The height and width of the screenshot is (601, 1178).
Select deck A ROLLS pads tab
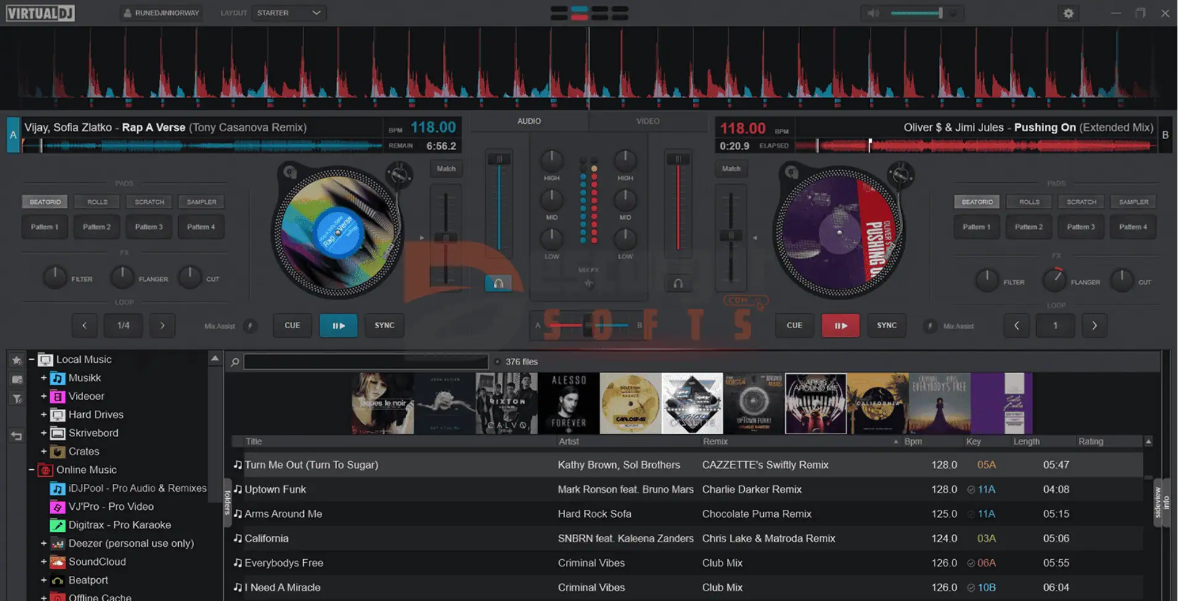(97, 202)
